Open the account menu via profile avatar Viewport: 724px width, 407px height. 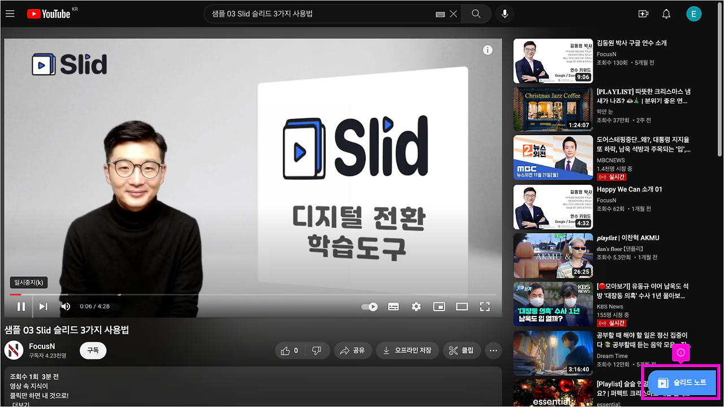(x=694, y=14)
